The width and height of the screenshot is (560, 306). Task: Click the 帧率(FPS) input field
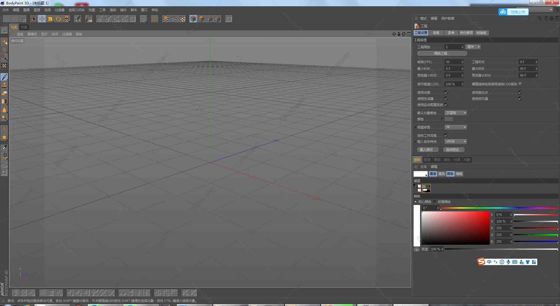pos(452,62)
